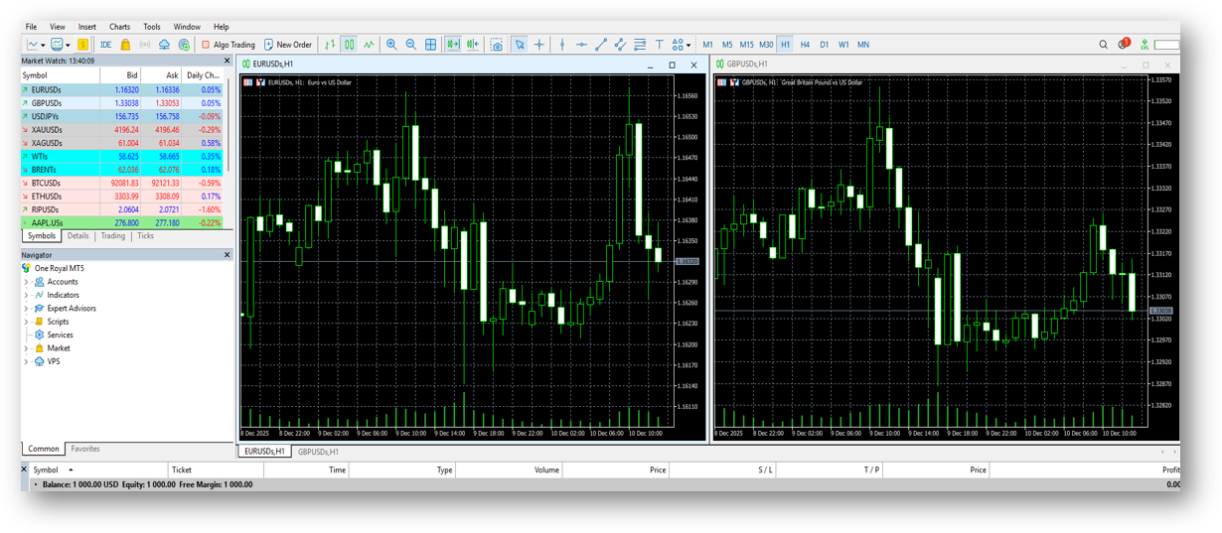Click the tile windows grid icon
The height and width of the screenshot is (533, 1222).
430,45
